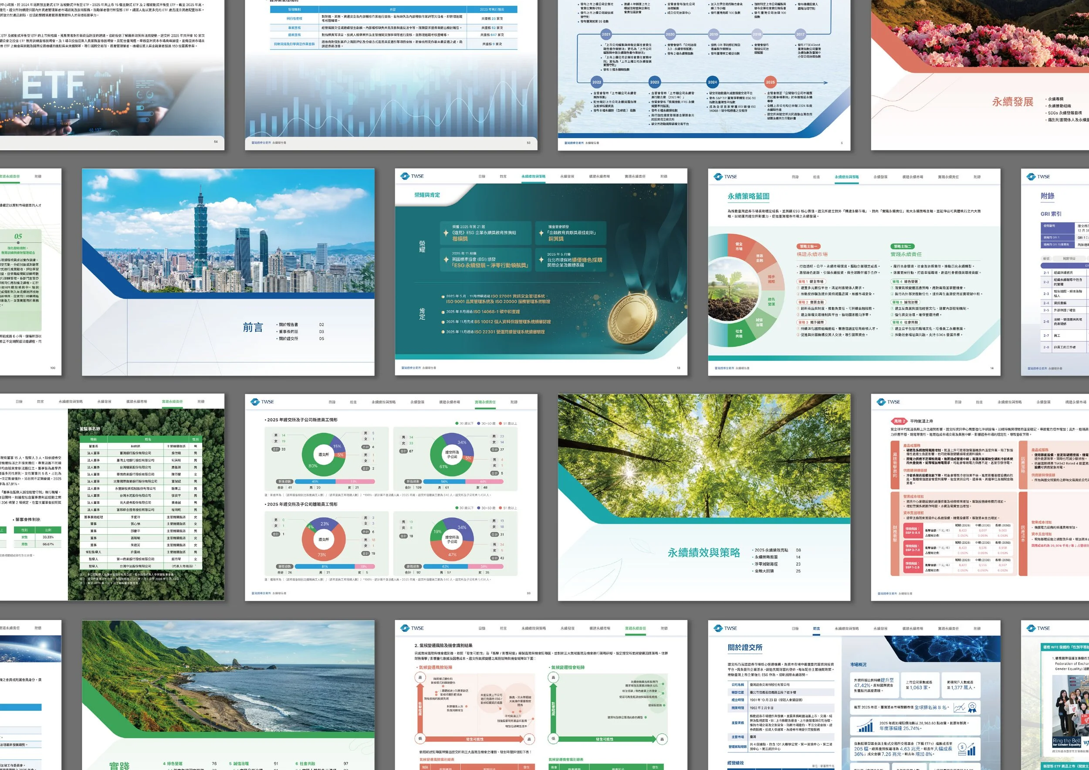Open 附錄 tab on the 永續策略藍圖 page

coord(977,177)
